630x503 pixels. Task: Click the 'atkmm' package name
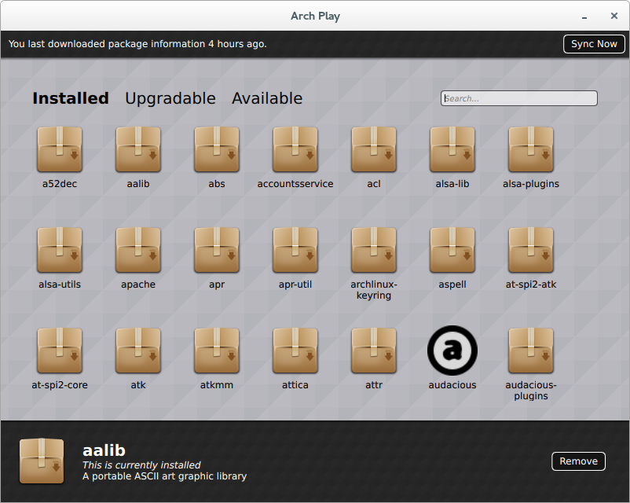pyautogui.click(x=217, y=385)
